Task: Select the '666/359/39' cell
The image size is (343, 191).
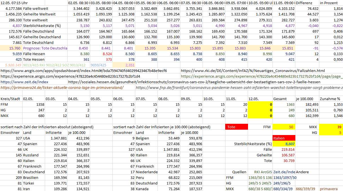Action: [306, 189]
